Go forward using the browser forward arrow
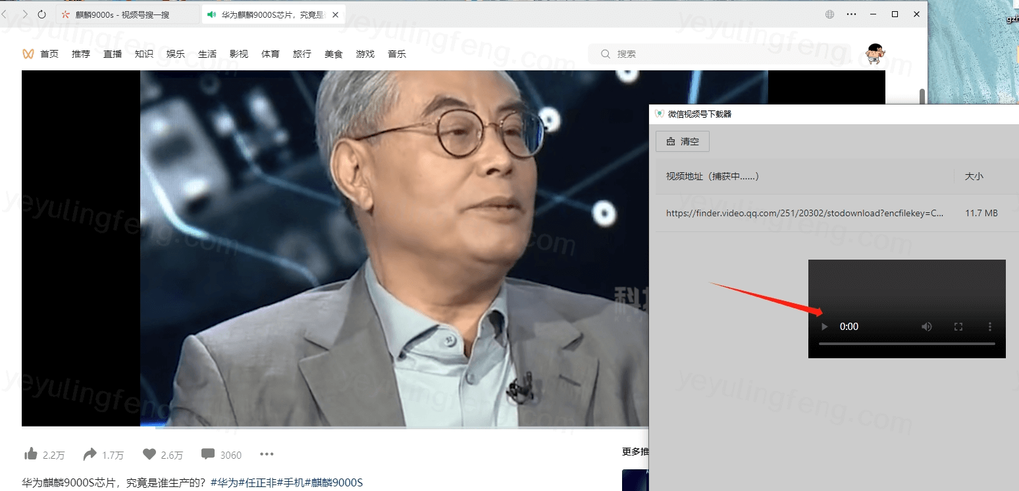Screen dimensions: 1019x491 pos(25,14)
